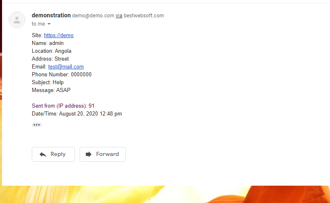Click the demo@demo.com sender address
The width and height of the screenshot is (330, 203).
pos(93,16)
